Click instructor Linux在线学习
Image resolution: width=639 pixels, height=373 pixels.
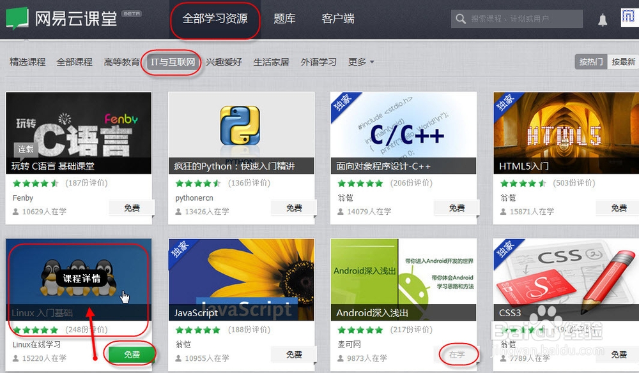click(36, 344)
